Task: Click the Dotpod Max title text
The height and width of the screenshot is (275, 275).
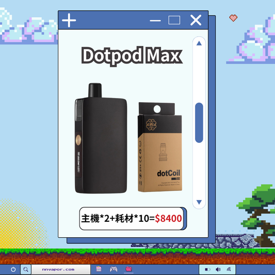Action: (x=132, y=56)
